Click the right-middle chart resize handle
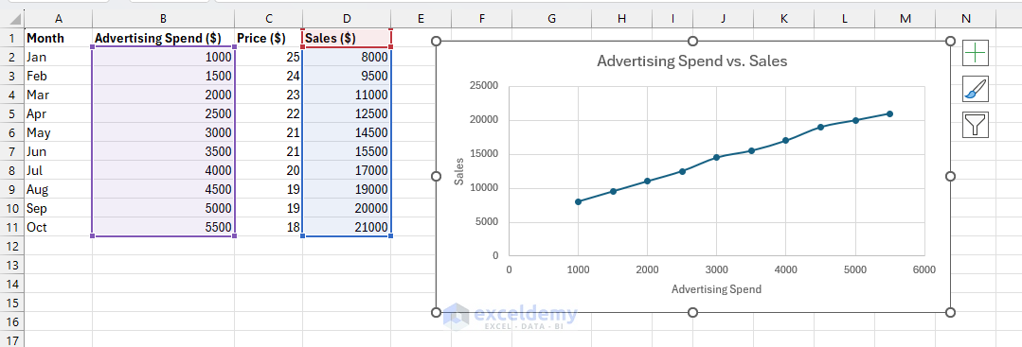 [x=950, y=177]
